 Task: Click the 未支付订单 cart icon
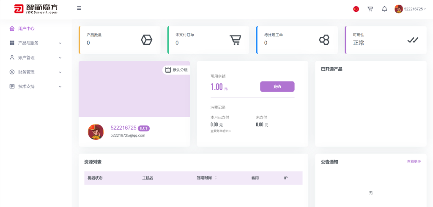(x=235, y=40)
